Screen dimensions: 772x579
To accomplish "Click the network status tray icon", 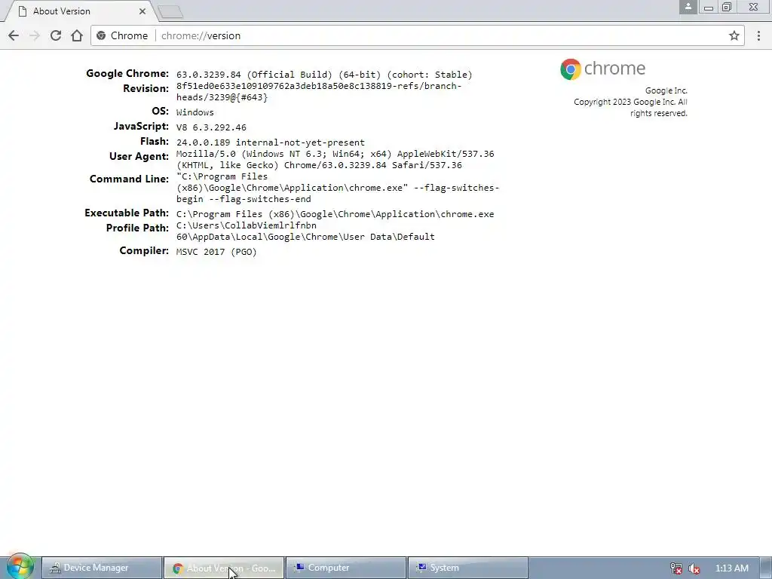I will 676,568.
